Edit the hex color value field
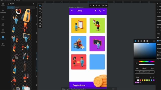This screenshot has width=161, height=90. (144, 68)
